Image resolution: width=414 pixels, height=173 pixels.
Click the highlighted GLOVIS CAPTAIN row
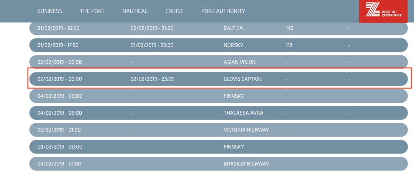pyautogui.click(x=219, y=79)
